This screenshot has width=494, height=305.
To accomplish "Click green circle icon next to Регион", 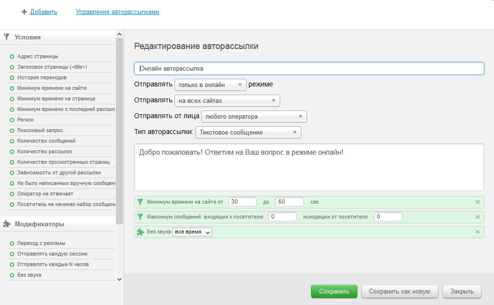I will (12, 120).
